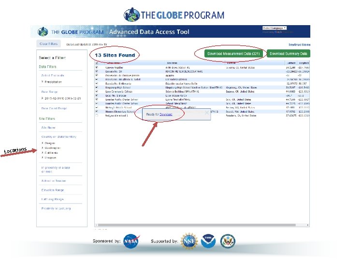Expand the Elevation Range filter
Viewport: 348px width, 261px height.
coord(53,190)
